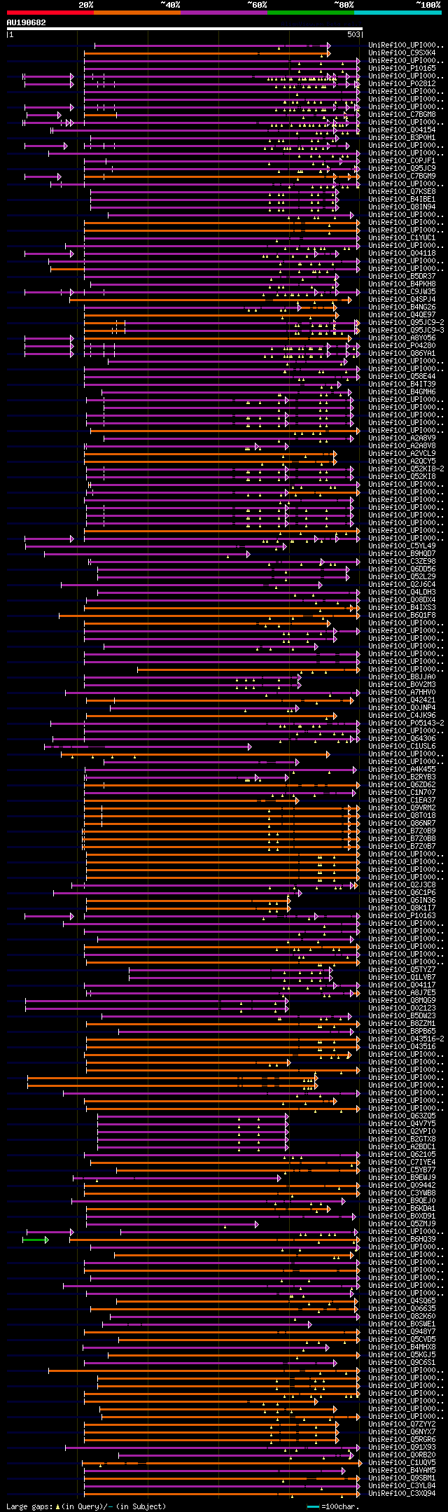Open hit UniRef100_B9HQD7

[402, 553]
